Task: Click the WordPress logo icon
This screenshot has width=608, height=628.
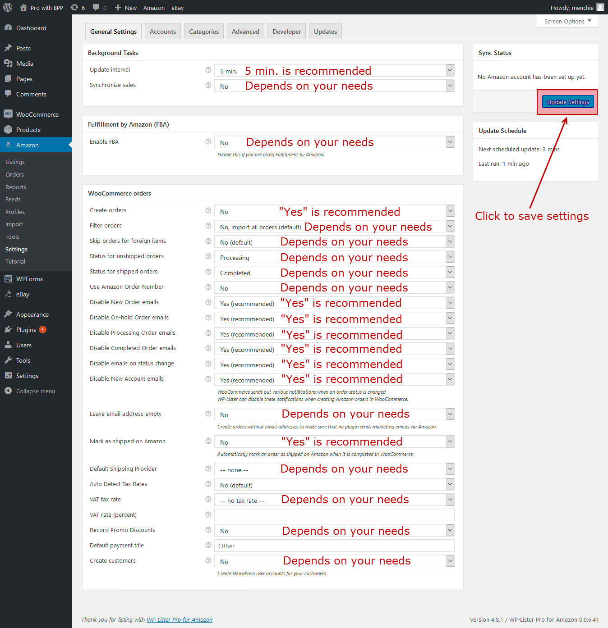Action: pyautogui.click(x=8, y=7)
